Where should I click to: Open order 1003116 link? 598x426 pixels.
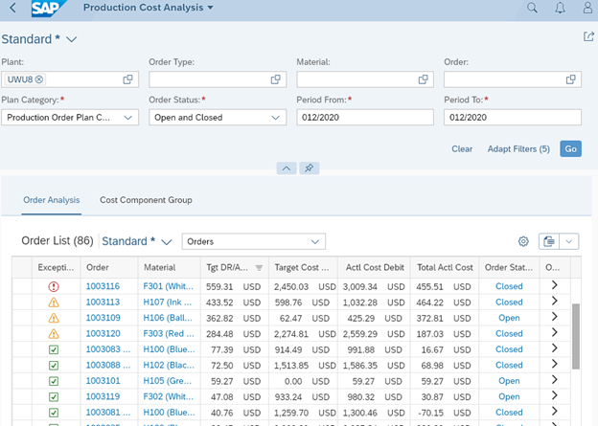[x=103, y=286]
